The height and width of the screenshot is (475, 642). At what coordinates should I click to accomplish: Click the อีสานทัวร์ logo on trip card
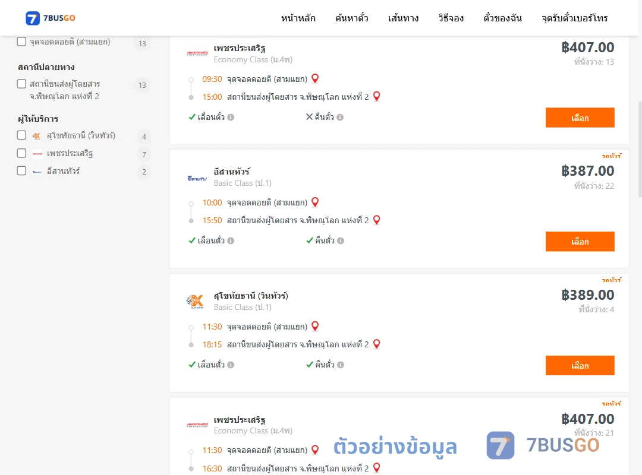coord(197,178)
